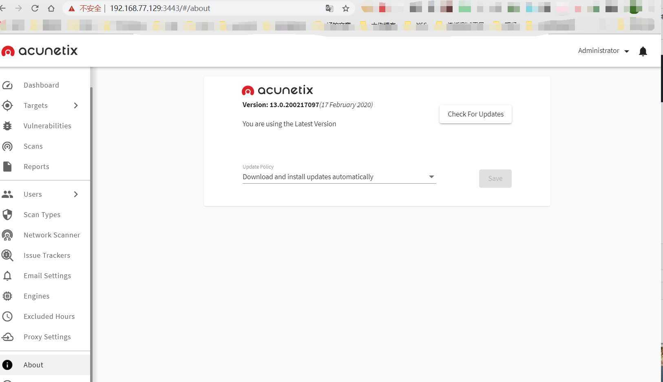The width and height of the screenshot is (663, 382).
Task: Expand the Targets submenu chevron
Action: (x=76, y=105)
